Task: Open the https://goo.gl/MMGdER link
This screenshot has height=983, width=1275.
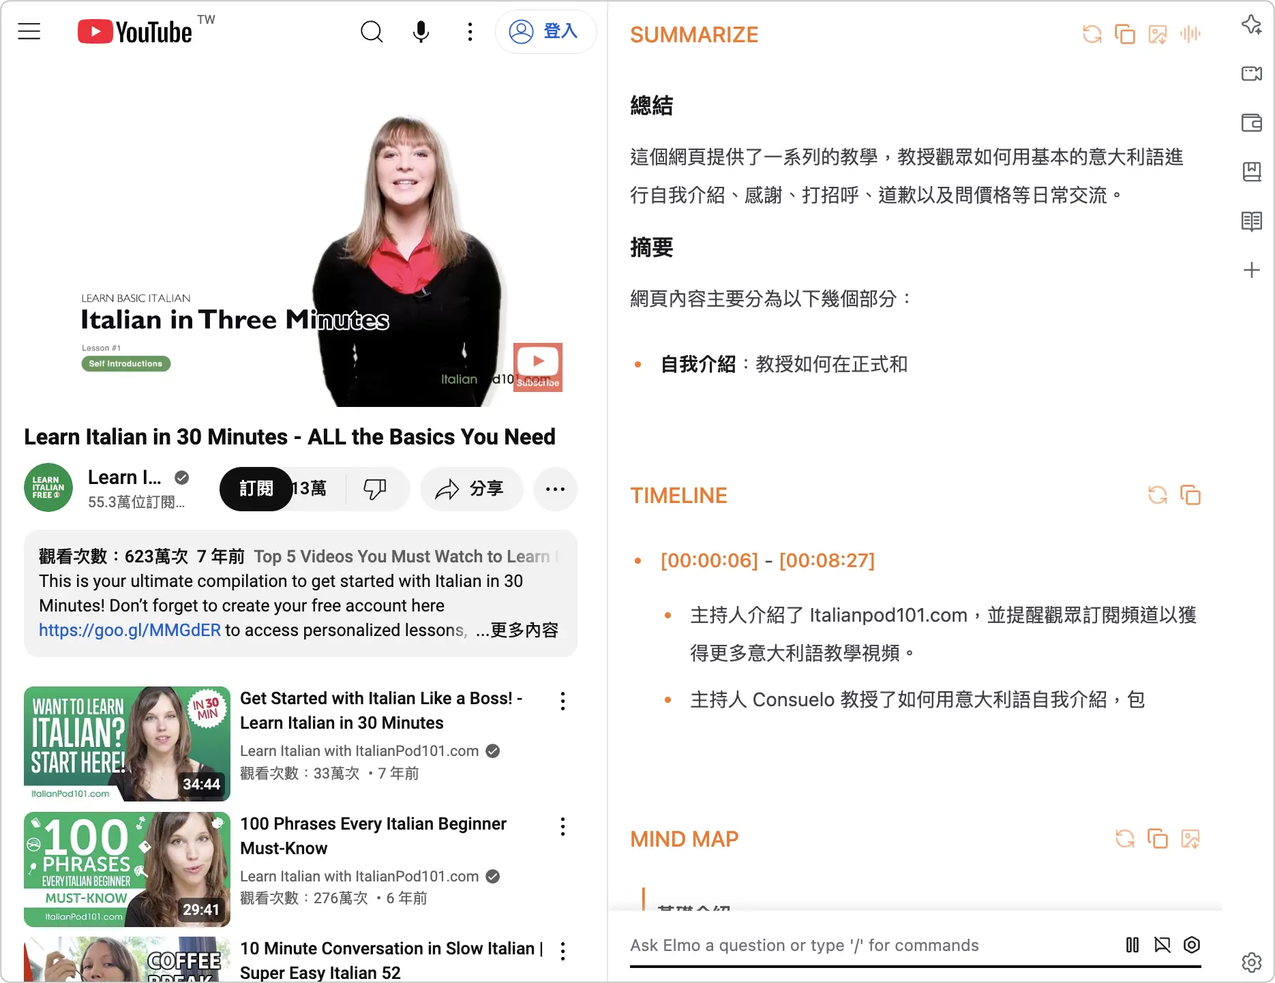Action: click(x=130, y=630)
